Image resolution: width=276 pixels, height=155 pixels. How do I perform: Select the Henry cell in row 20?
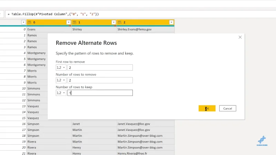(94, 147)
